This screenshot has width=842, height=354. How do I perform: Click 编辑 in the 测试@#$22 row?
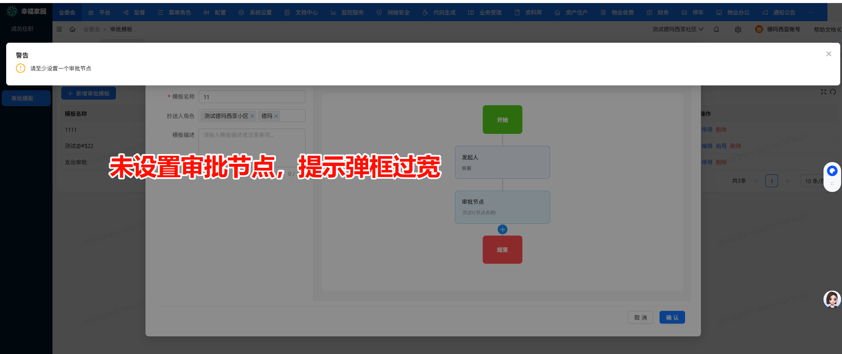[707, 146]
